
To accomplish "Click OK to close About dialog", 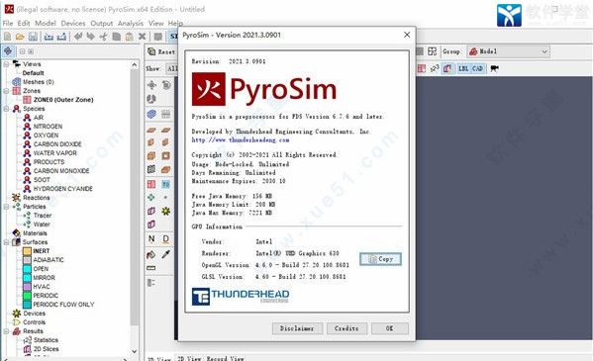I will coord(389,328).
